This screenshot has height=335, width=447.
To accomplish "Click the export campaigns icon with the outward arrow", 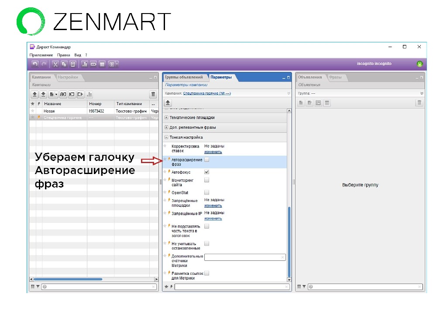I will pos(80,94).
